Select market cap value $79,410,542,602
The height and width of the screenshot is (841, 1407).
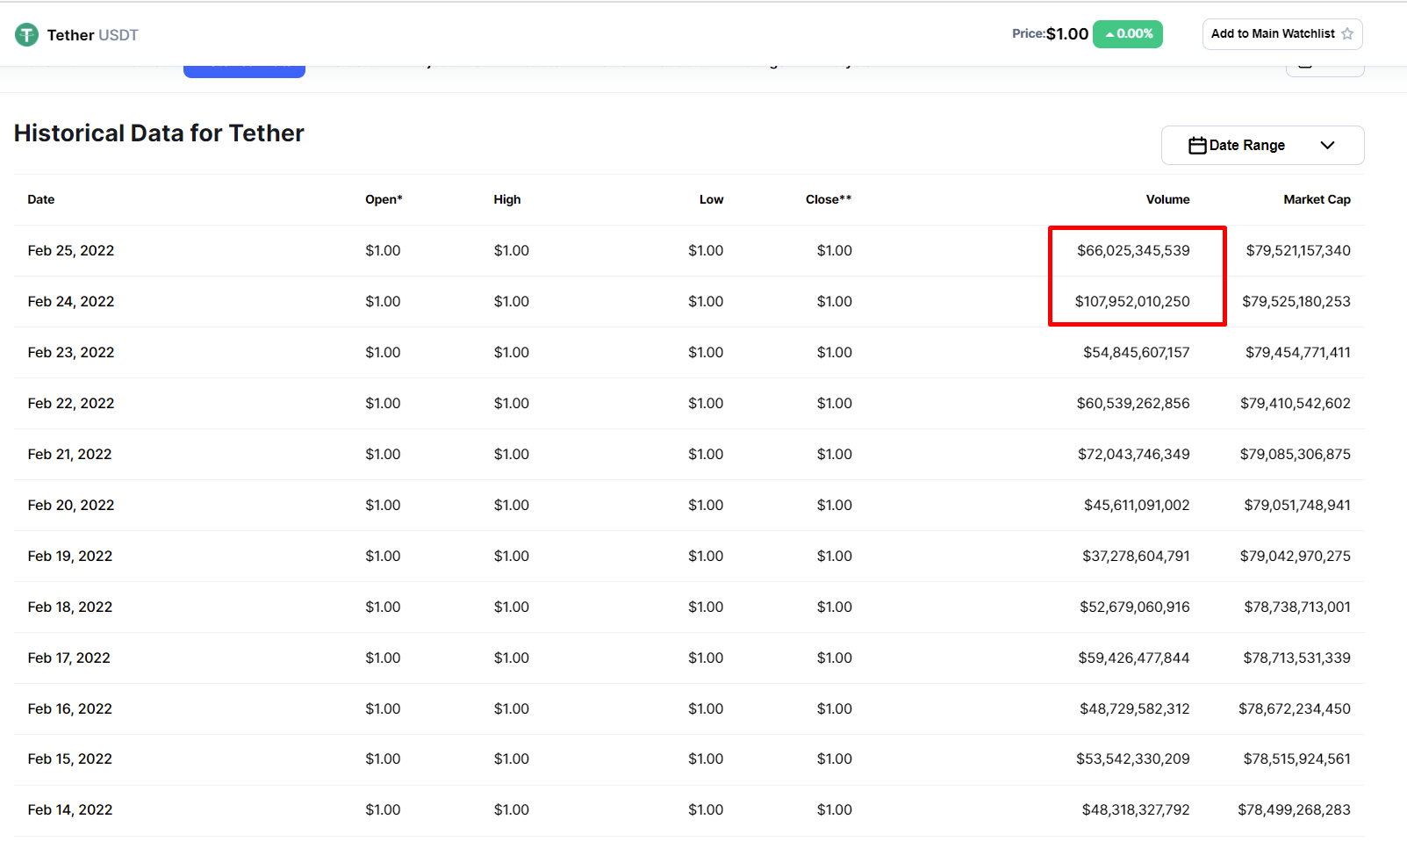[1296, 403]
